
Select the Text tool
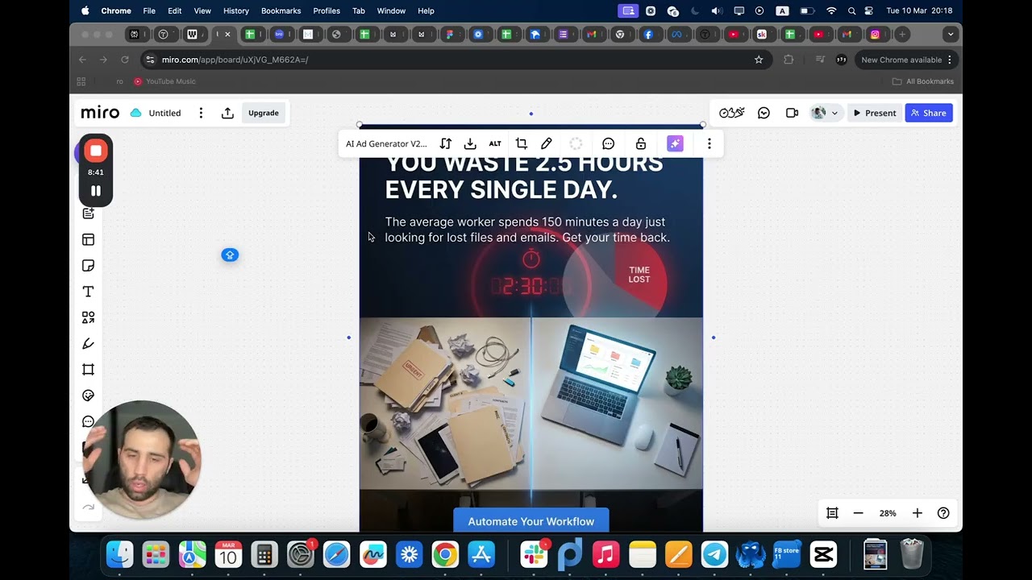[89, 292]
